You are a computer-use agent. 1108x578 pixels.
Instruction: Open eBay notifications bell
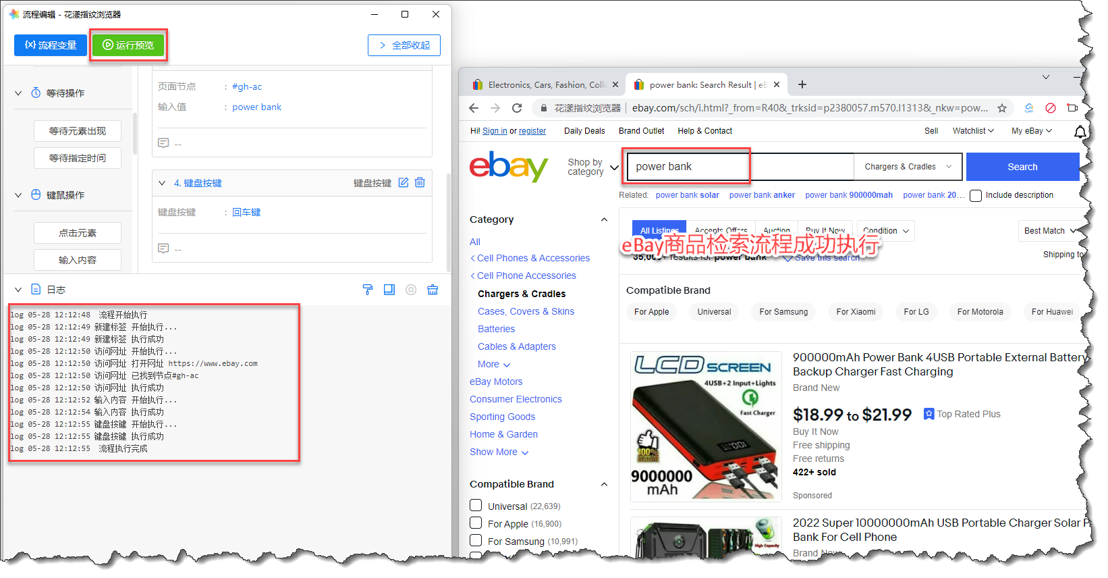point(1080,132)
